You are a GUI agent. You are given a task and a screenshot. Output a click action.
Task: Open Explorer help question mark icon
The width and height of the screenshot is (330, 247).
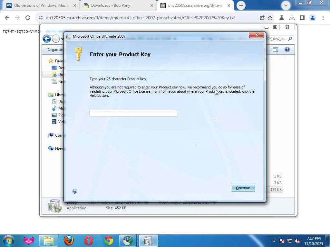[x=287, y=50]
